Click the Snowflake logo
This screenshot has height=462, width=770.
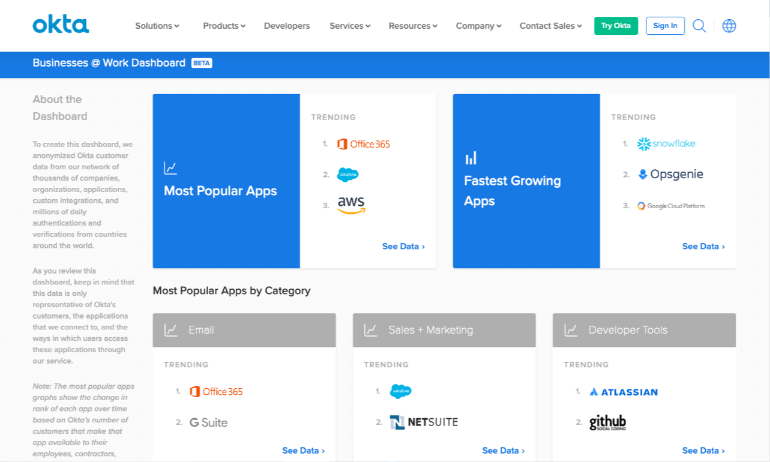666,143
